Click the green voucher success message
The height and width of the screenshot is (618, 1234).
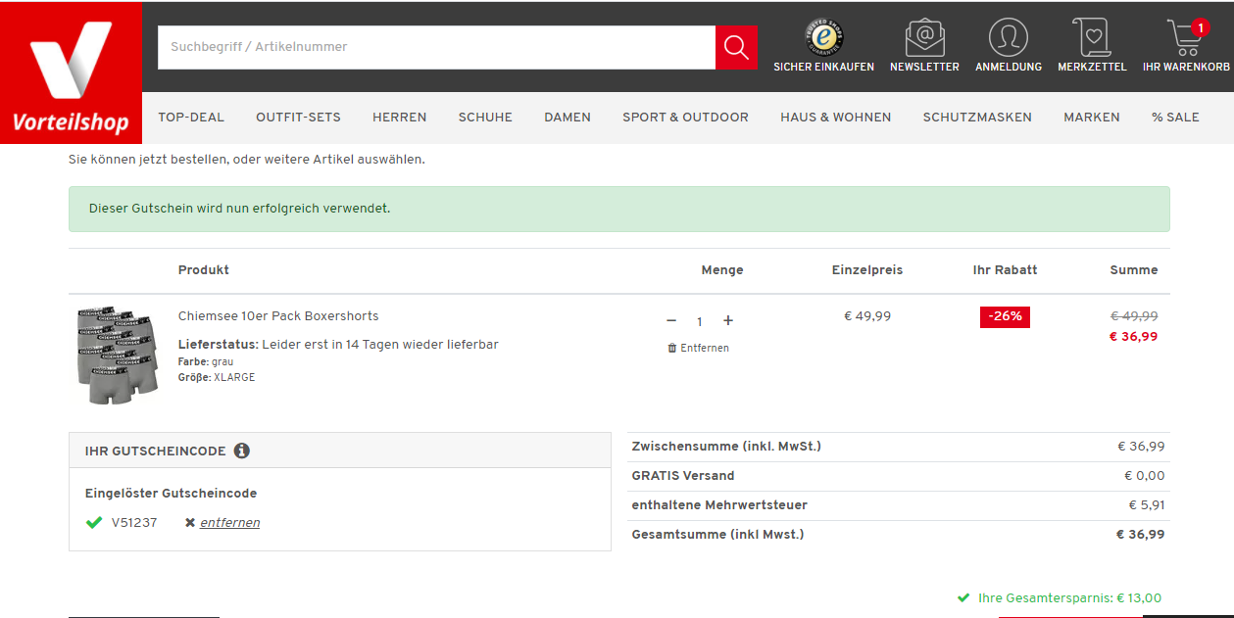(x=619, y=209)
